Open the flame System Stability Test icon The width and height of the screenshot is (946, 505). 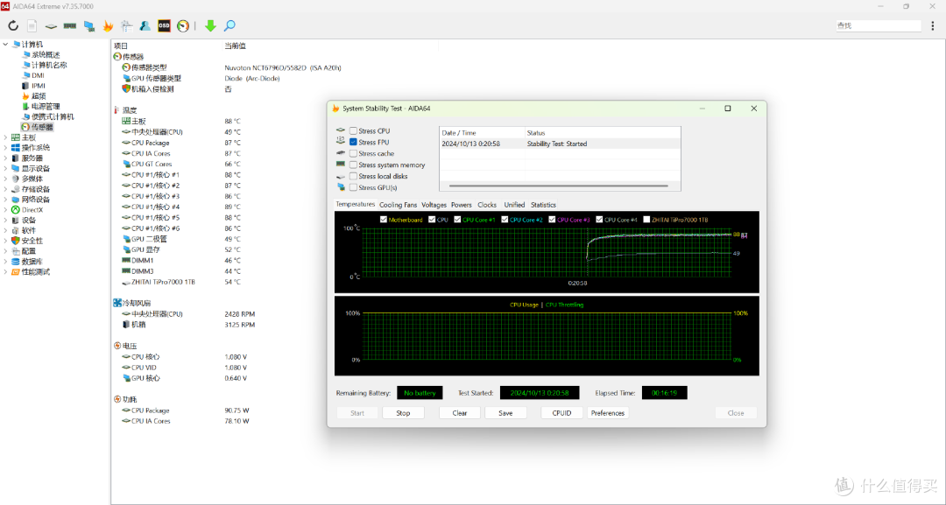pos(108,26)
